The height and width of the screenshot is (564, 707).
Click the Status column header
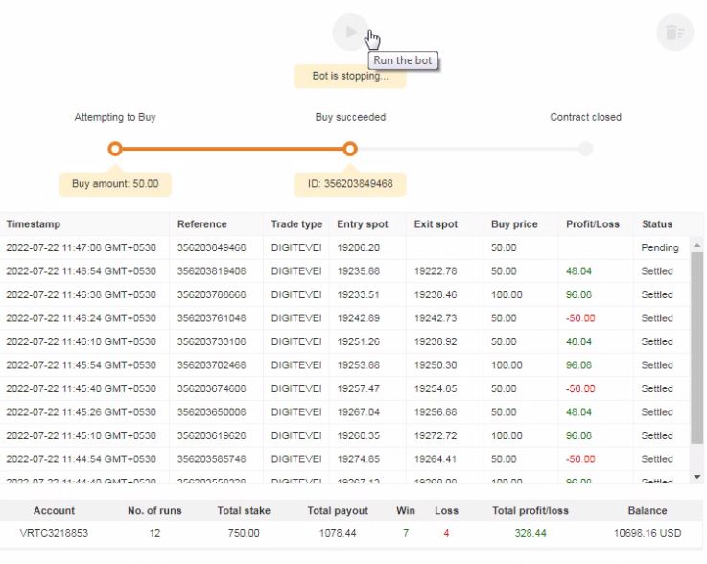tap(657, 224)
